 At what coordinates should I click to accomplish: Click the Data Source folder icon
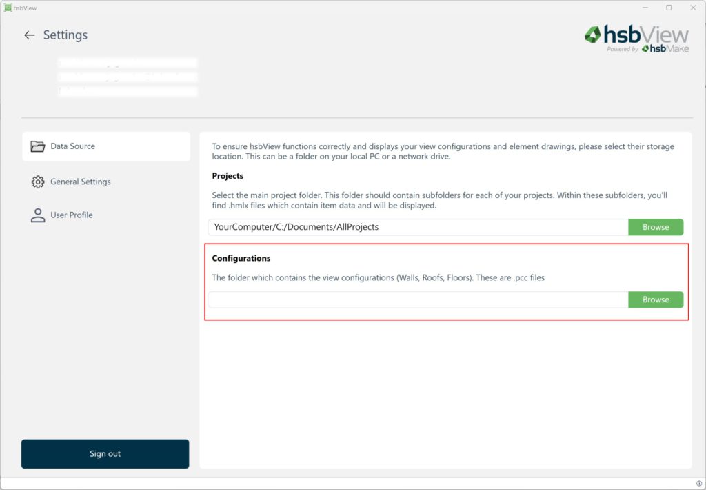(x=38, y=146)
